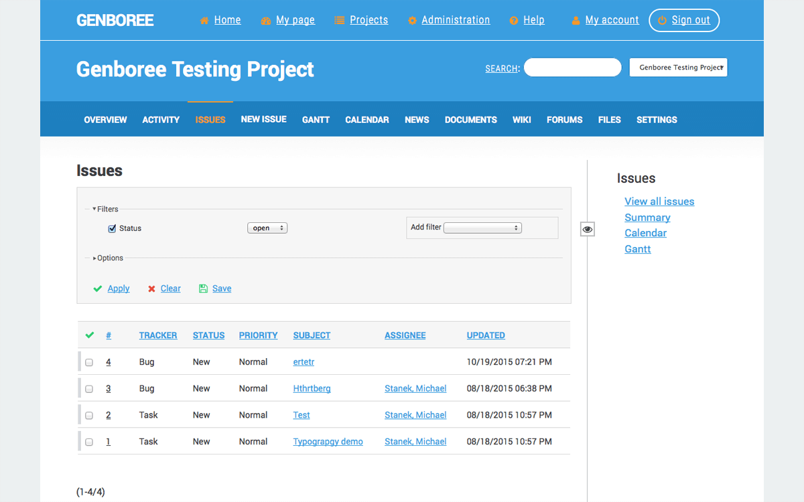Click the Apply filter link
Image resolution: width=804 pixels, height=502 pixels.
click(119, 288)
